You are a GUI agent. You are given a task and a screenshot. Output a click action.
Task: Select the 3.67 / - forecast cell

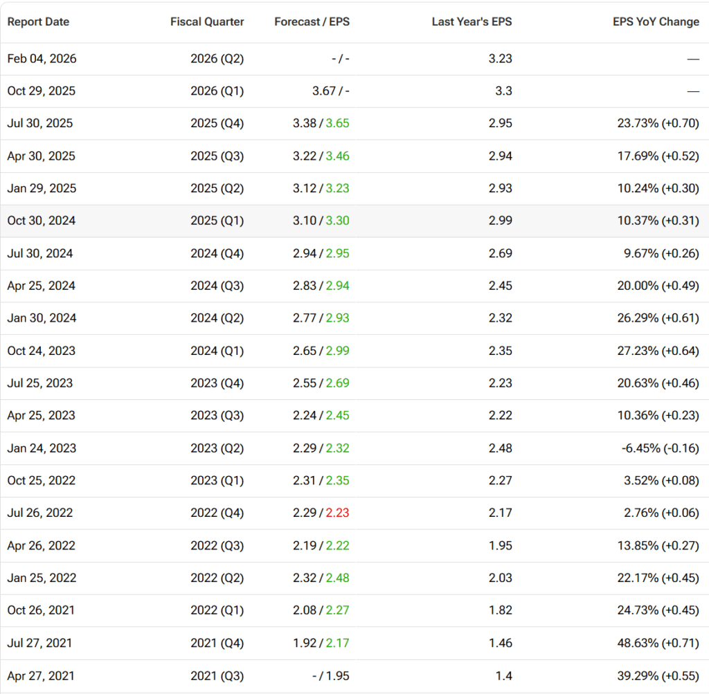[x=321, y=91]
